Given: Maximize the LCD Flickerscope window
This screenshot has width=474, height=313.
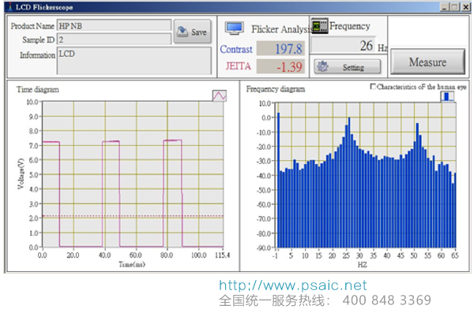Looking at the screenshot, I should pos(454,7).
